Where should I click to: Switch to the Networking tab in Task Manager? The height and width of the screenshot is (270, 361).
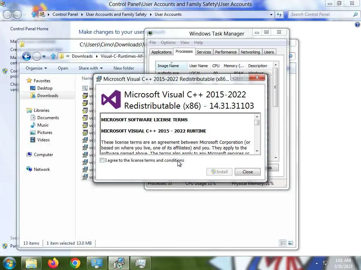(250, 52)
